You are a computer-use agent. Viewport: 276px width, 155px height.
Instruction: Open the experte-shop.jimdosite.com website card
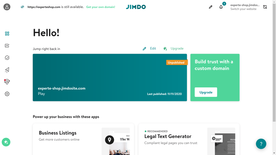tap(110, 77)
